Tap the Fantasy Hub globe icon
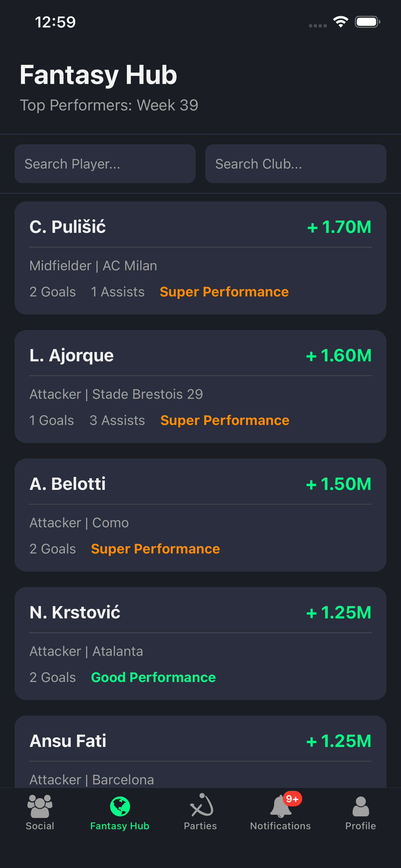Image resolution: width=401 pixels, height=868 pixels. pos(120,806)
